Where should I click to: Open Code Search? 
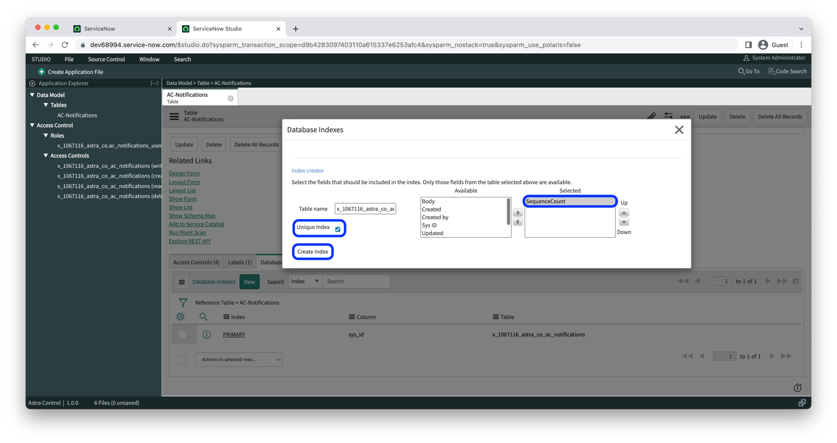pos(787,71)
